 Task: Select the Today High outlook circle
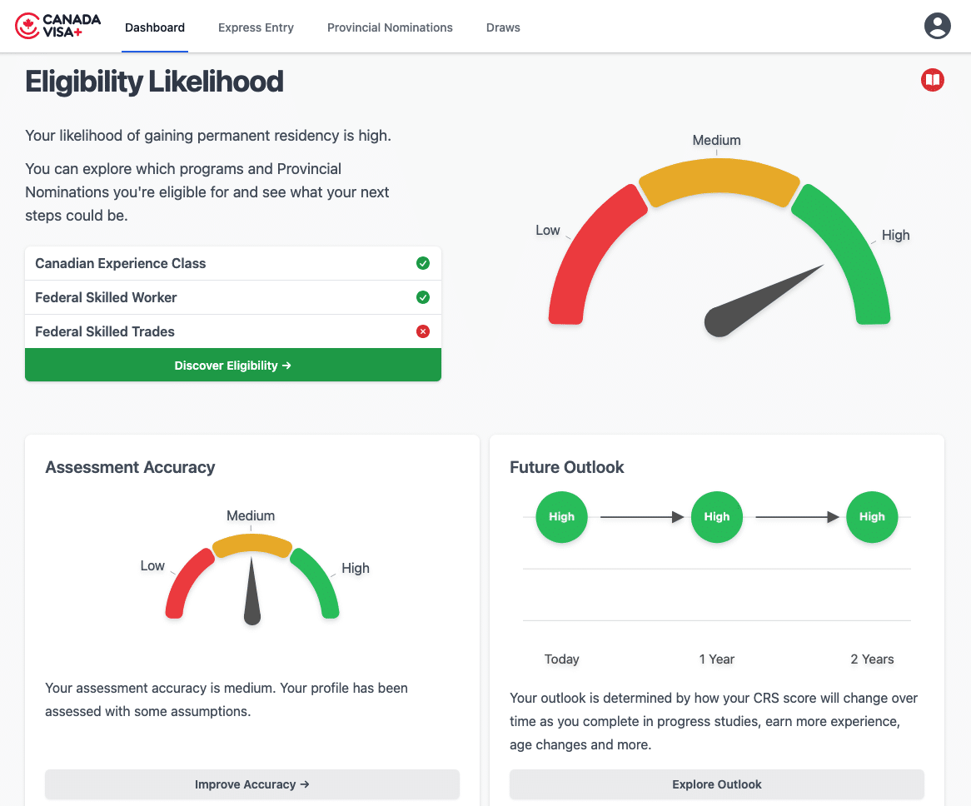click(x=561, y=517)
